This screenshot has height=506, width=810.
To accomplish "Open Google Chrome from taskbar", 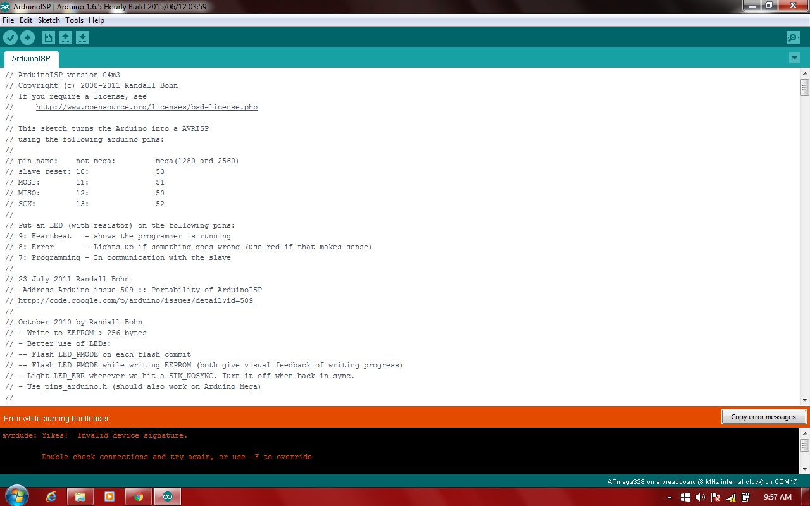I will tap(139, 497).
